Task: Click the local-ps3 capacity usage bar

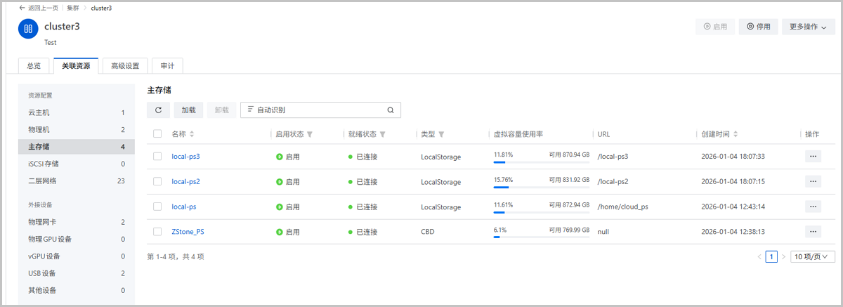Action: (540, 162)
